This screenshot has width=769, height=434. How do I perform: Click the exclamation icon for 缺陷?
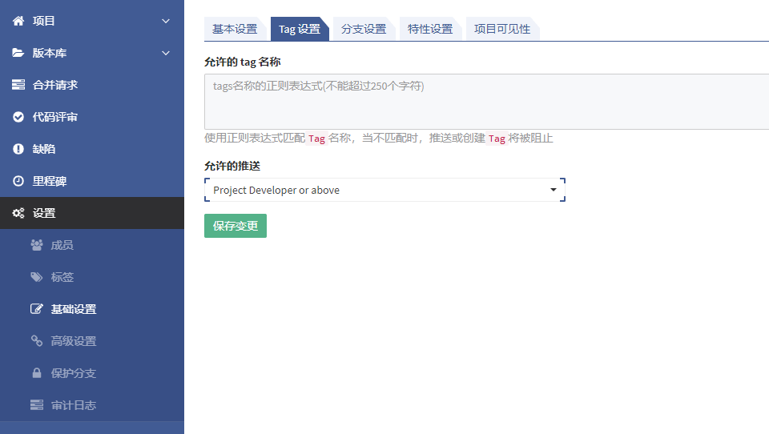click(x=18, y=149)
